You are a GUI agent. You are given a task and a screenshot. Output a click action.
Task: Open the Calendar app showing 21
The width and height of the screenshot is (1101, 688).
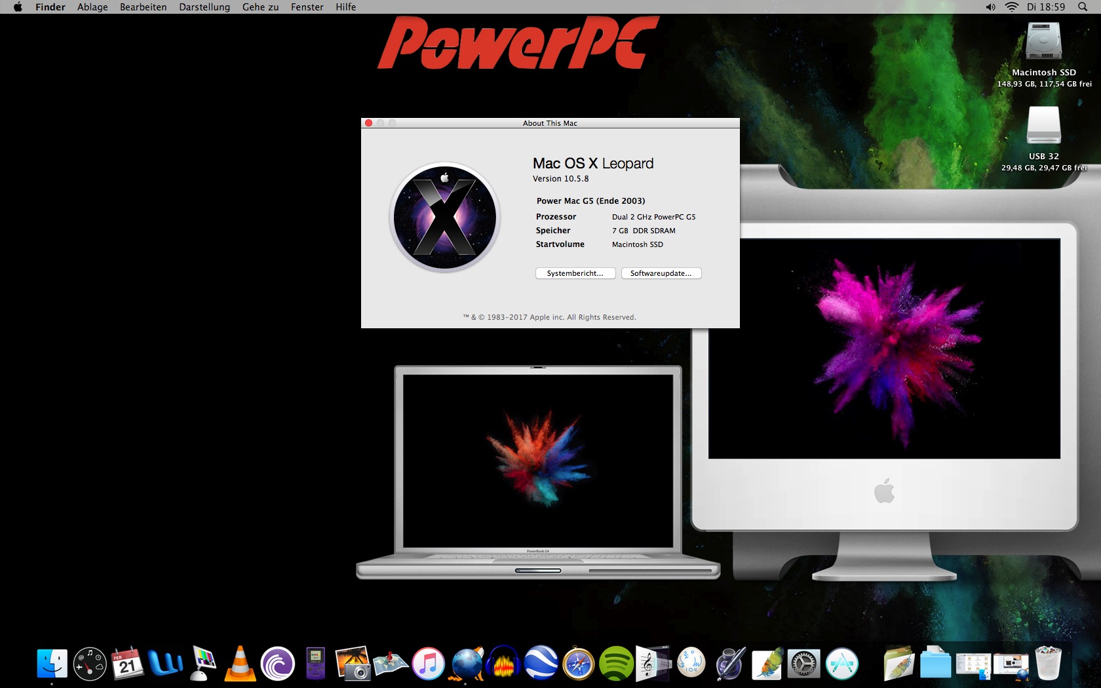(127, 663)
